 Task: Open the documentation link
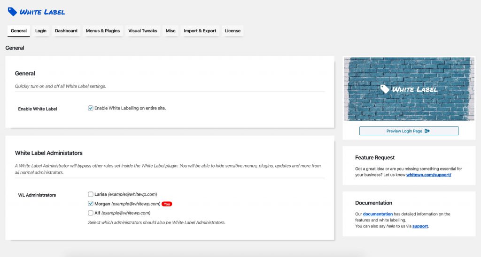point(378,214)
